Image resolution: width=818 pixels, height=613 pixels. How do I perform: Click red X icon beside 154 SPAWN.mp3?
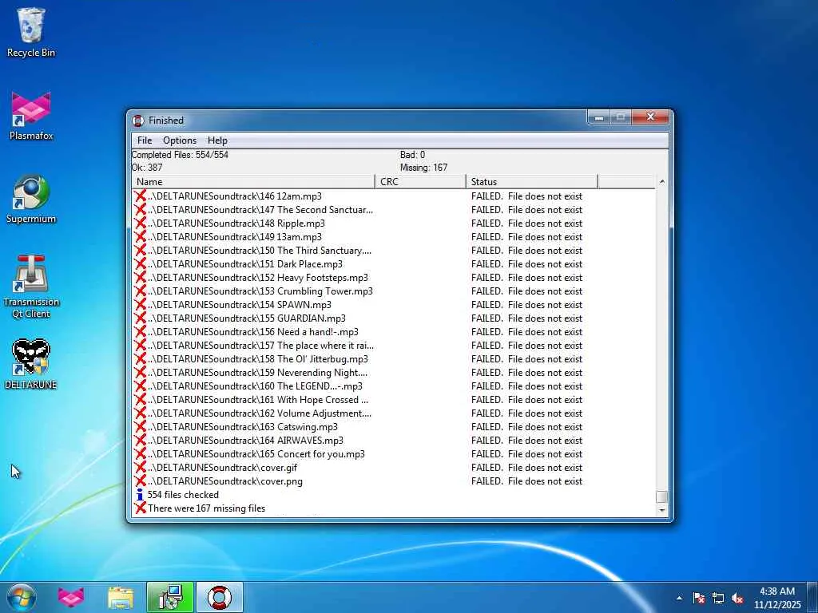point(140,304)
